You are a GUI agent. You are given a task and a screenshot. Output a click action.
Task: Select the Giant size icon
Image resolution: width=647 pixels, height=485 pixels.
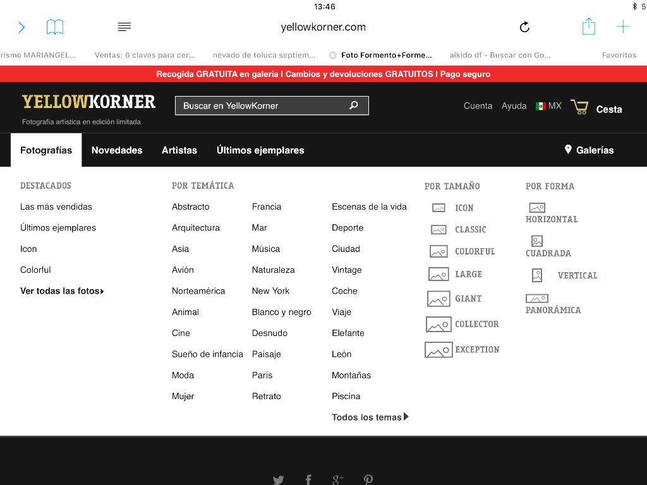pos(438,299)
